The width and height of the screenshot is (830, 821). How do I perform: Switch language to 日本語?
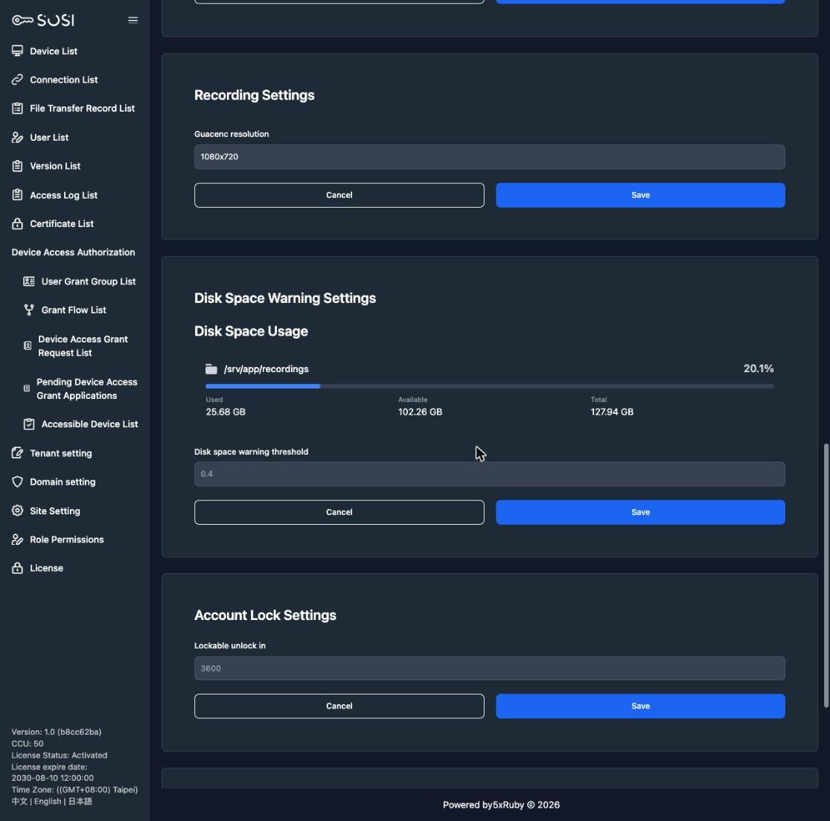(x=80, y=802)
